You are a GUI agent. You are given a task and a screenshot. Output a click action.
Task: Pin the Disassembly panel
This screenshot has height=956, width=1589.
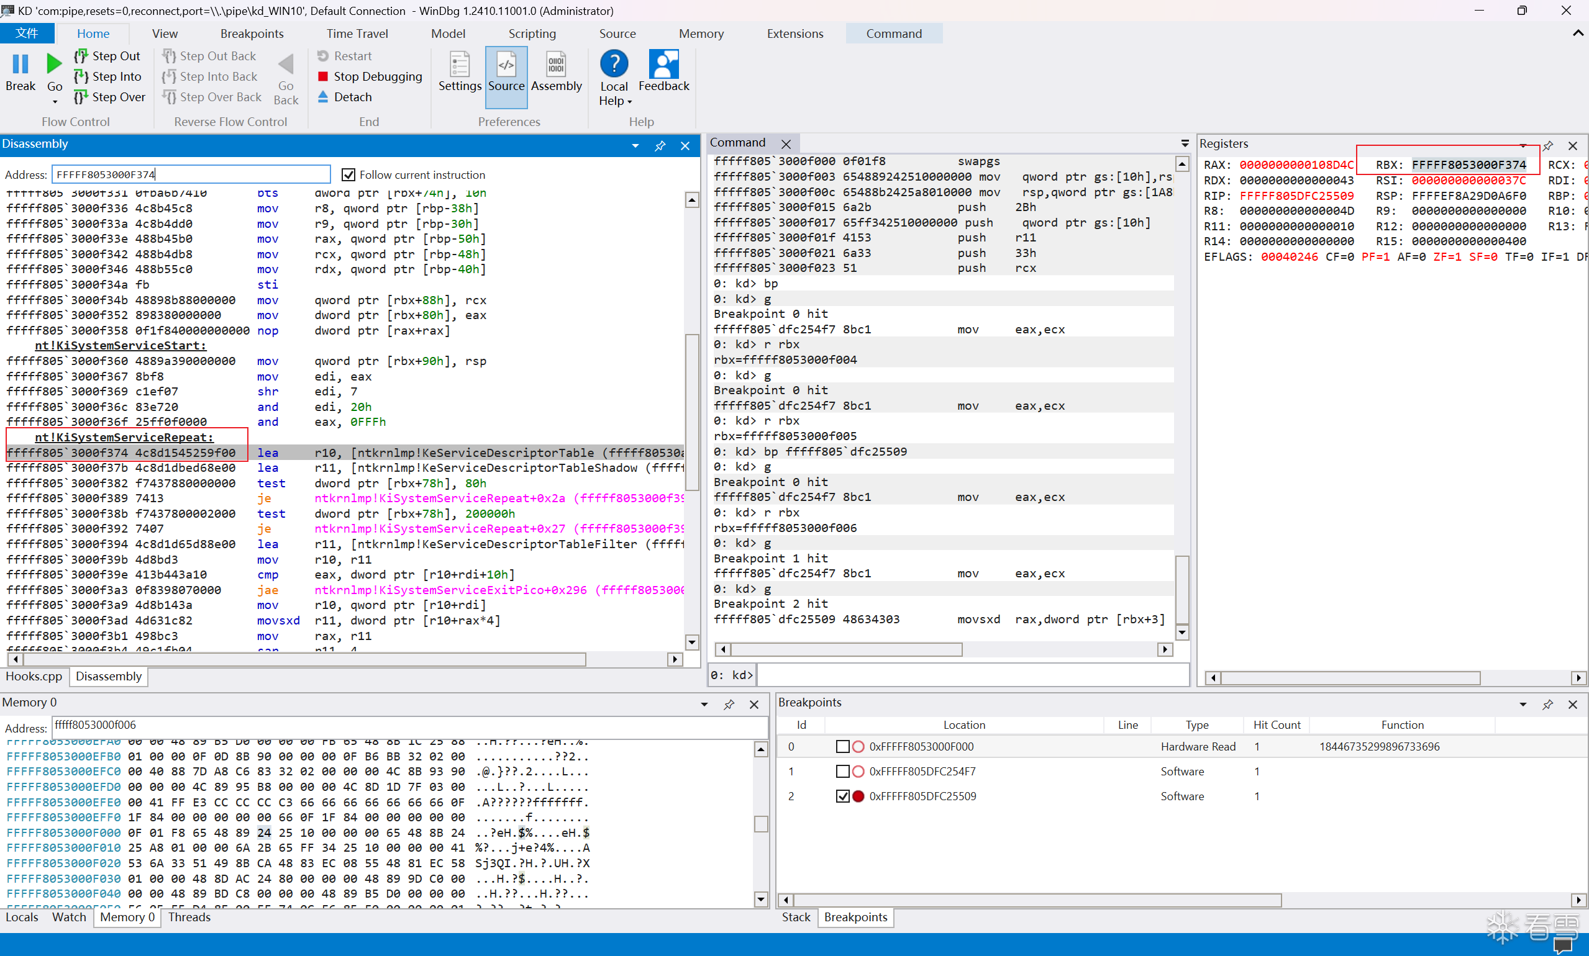[x=660, y=147]
